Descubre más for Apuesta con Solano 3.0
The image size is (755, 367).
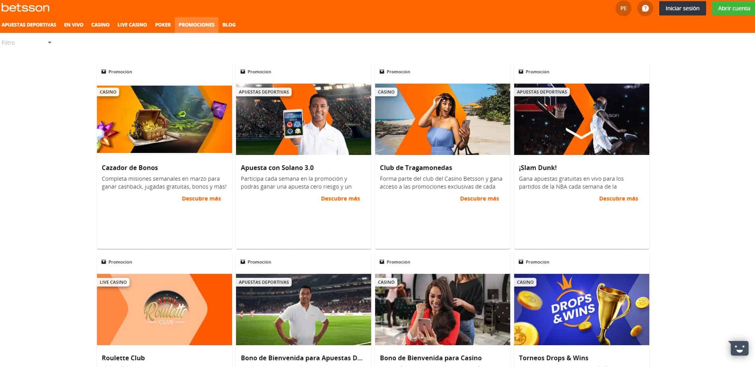tap(341, 199)
